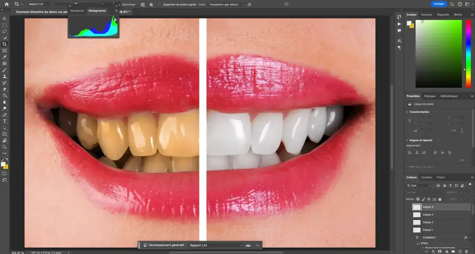
Task: Switch to the Navigation tab
Action: [77, 11]
